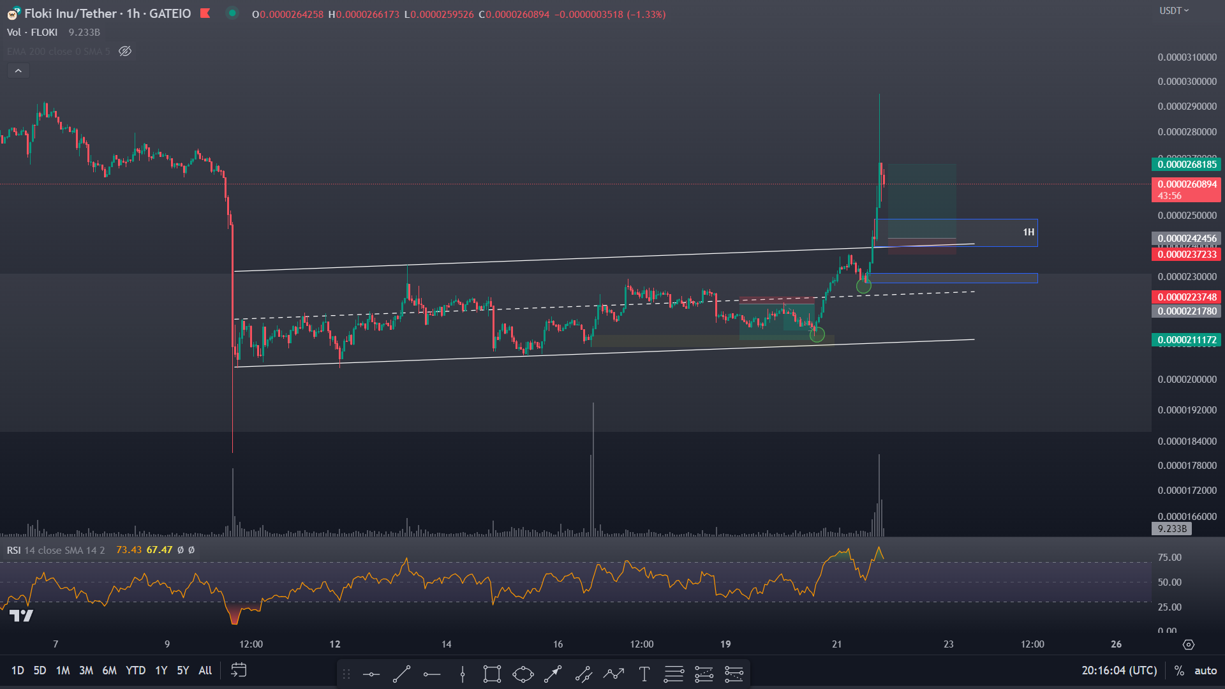The width and height of the screenshot is (1225, 689).
Task: Select the All time range button
Action: pyautogui.click(x=205, y=670)
